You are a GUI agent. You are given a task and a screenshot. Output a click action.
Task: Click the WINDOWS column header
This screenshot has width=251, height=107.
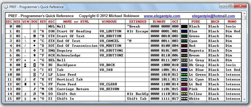tap(112, 22)
